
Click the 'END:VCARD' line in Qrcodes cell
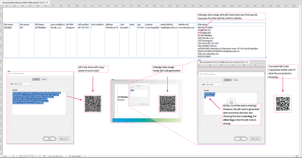click(204, 56)
